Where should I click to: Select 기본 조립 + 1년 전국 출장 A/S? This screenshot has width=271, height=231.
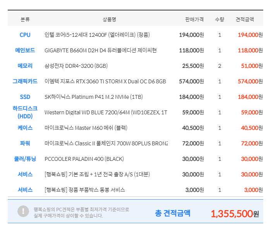pyautogui.click(x=97, y=174)
